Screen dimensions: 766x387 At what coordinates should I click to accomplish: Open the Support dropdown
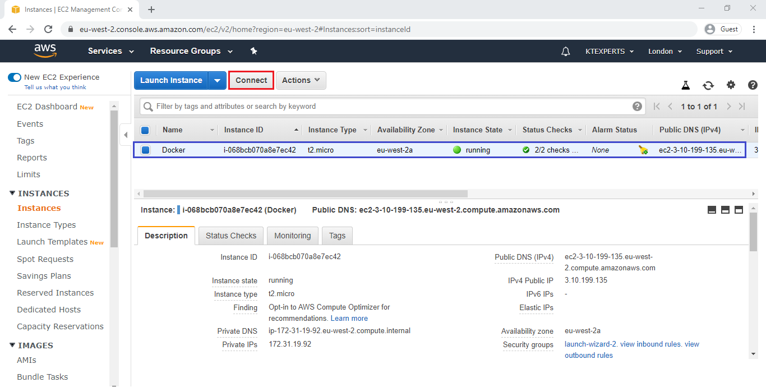pyautogui.click(x=714, y=51)
